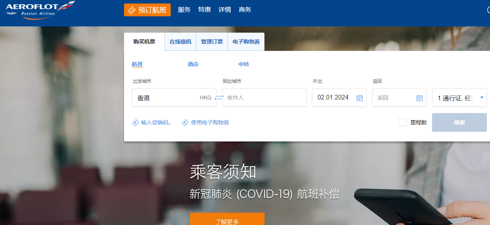Open the 特惠 menu

tap(205, 10)
